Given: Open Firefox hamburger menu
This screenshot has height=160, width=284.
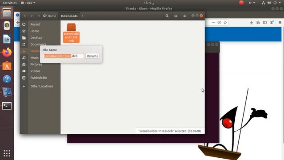Looking at the screenshot, I should (280, 23).
